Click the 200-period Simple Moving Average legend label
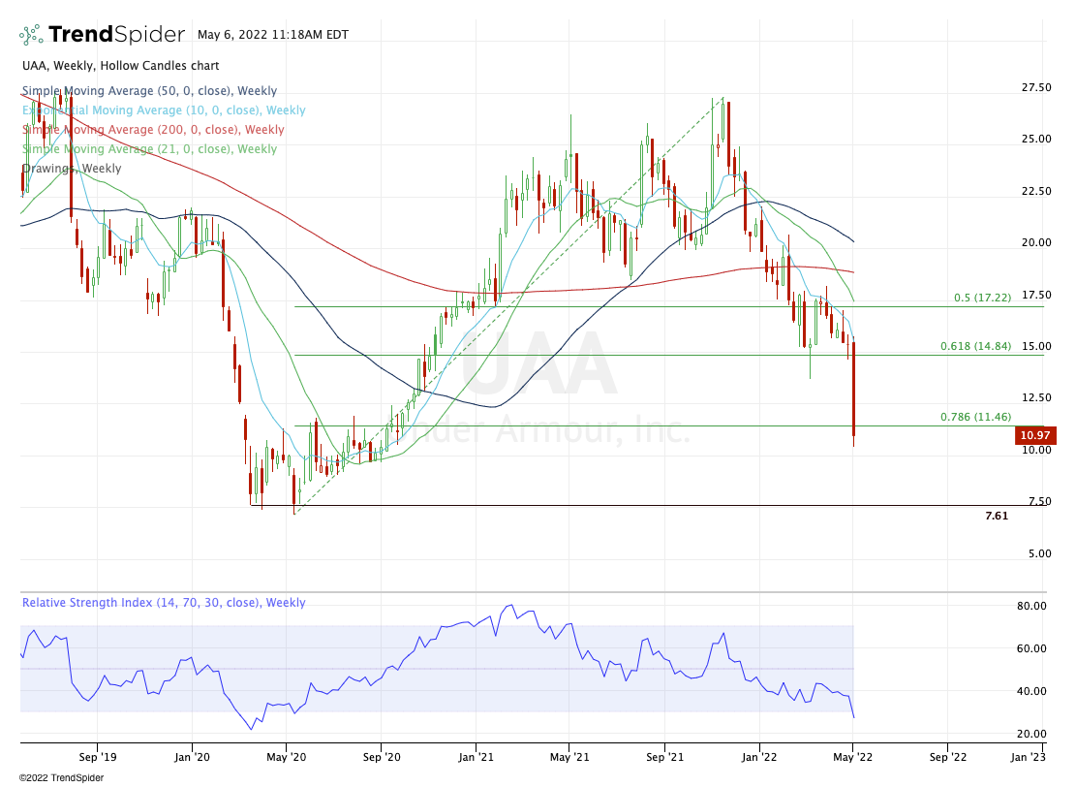Screen dimensions: 1076x787 pyautogui.click(x=152, y=130)
